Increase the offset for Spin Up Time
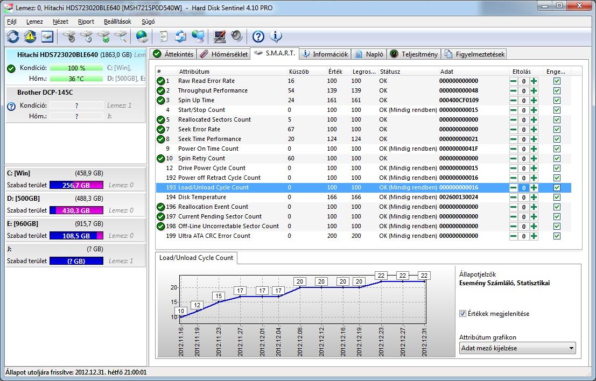Image resolution: width=596 pixels, height=381 pixels. (x=534, y=100)
